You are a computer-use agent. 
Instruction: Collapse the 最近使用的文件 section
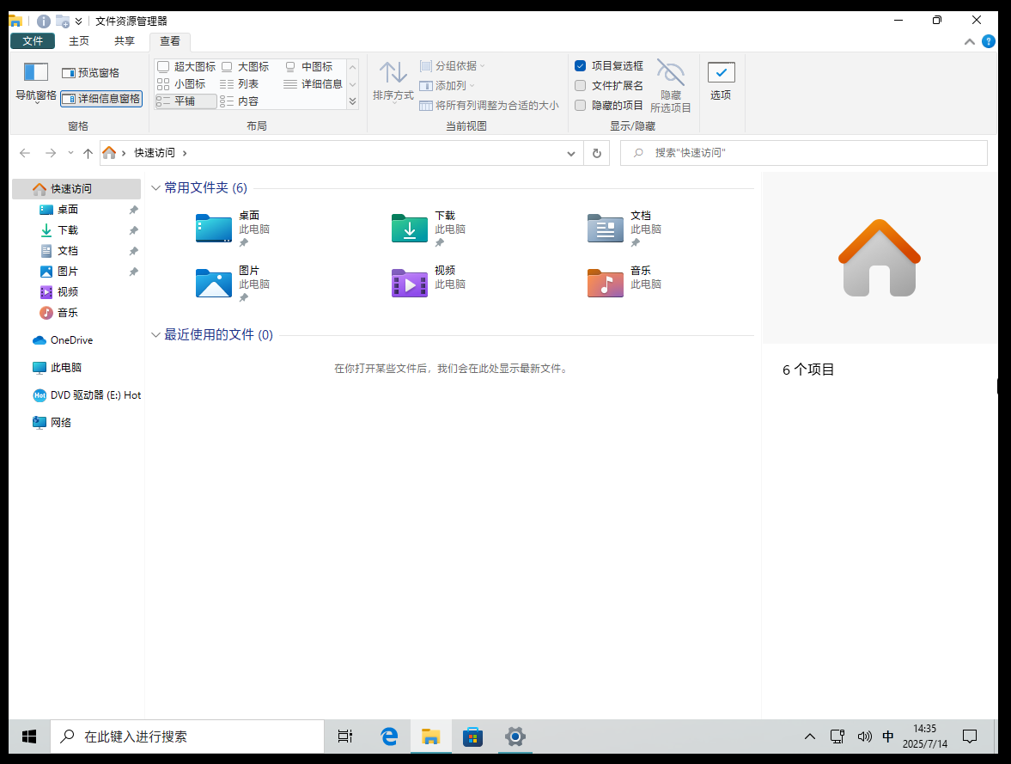[x=155, y=335]
